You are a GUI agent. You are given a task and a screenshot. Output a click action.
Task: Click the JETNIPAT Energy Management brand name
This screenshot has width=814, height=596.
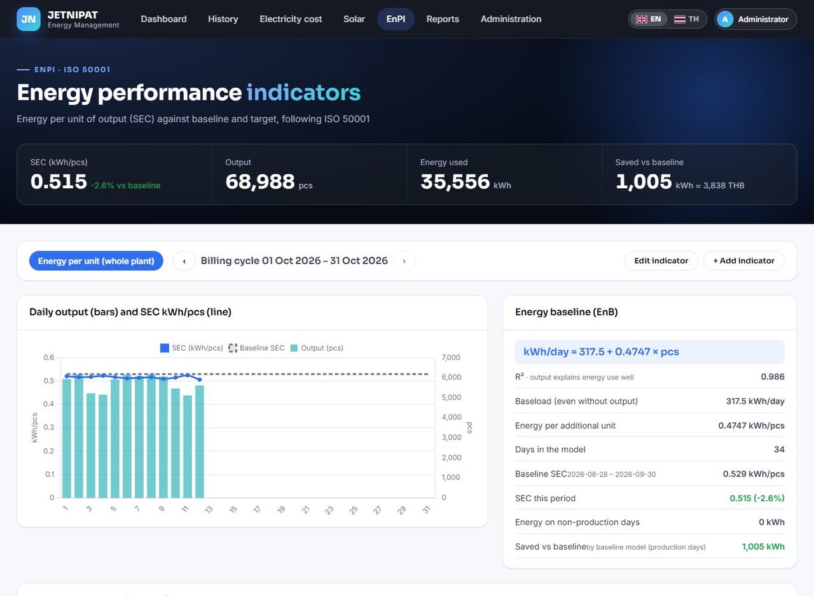[x=83, y=19]
